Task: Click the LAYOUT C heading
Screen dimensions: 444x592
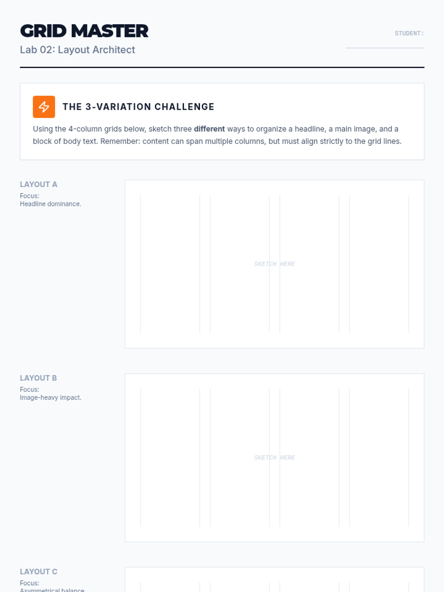Action: click(38, 571)
